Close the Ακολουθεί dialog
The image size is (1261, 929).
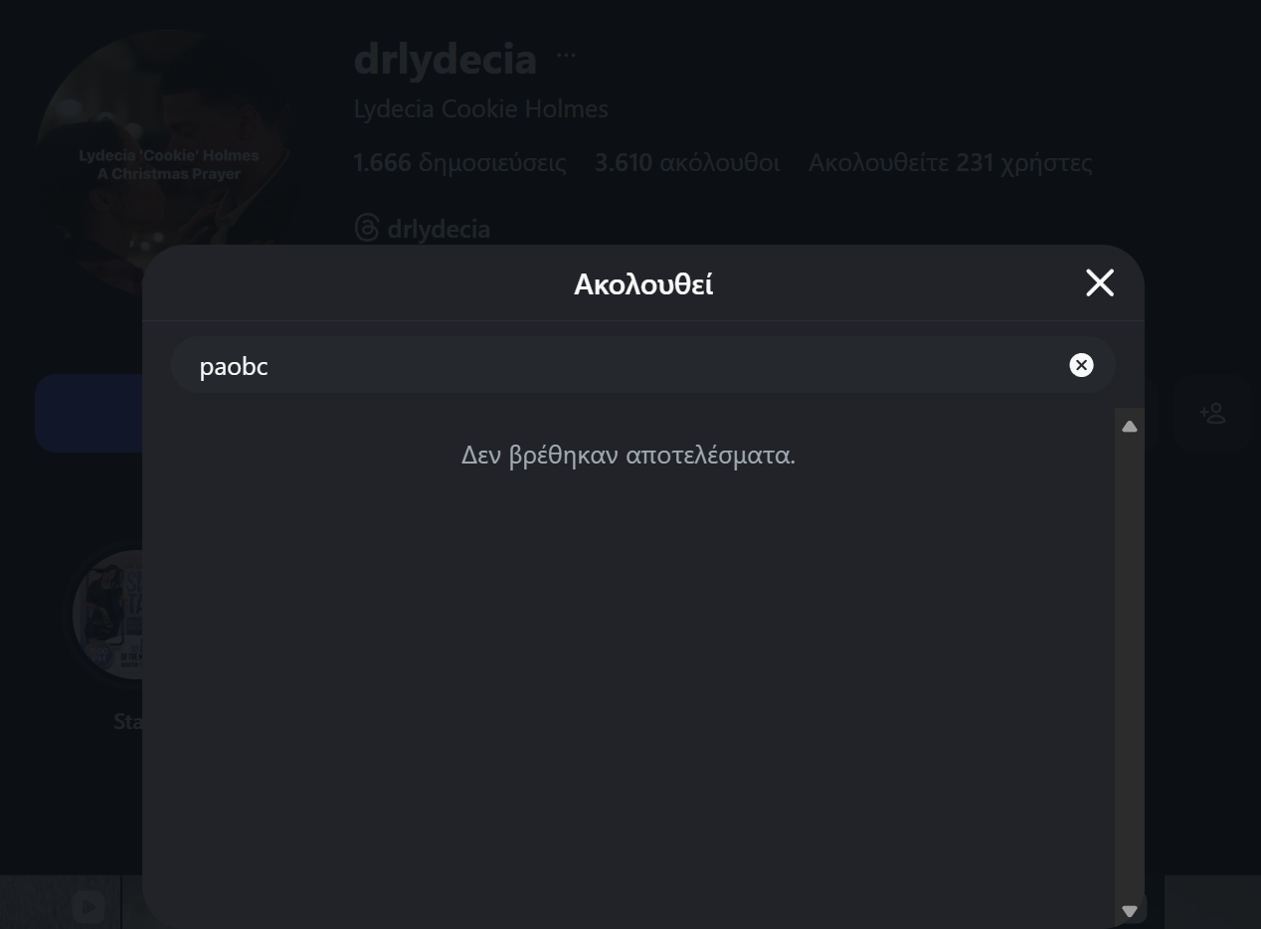tap(1100, 283)
